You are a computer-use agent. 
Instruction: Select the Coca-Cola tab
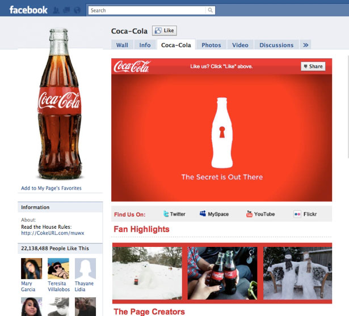click(176, 45)
